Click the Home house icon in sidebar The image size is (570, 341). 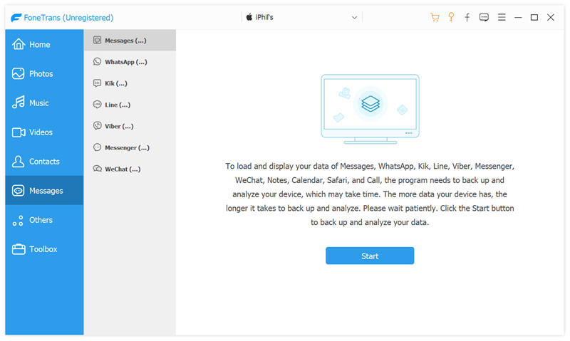tap(19, 44)
